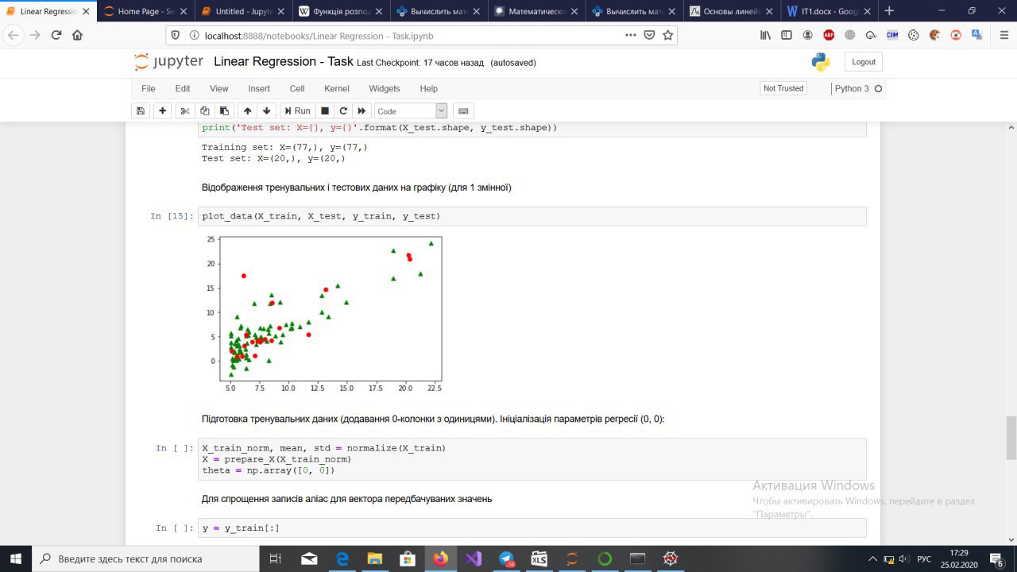Open the Edit menu
The image size is (1017, 572).
click(x=183, y=88)
